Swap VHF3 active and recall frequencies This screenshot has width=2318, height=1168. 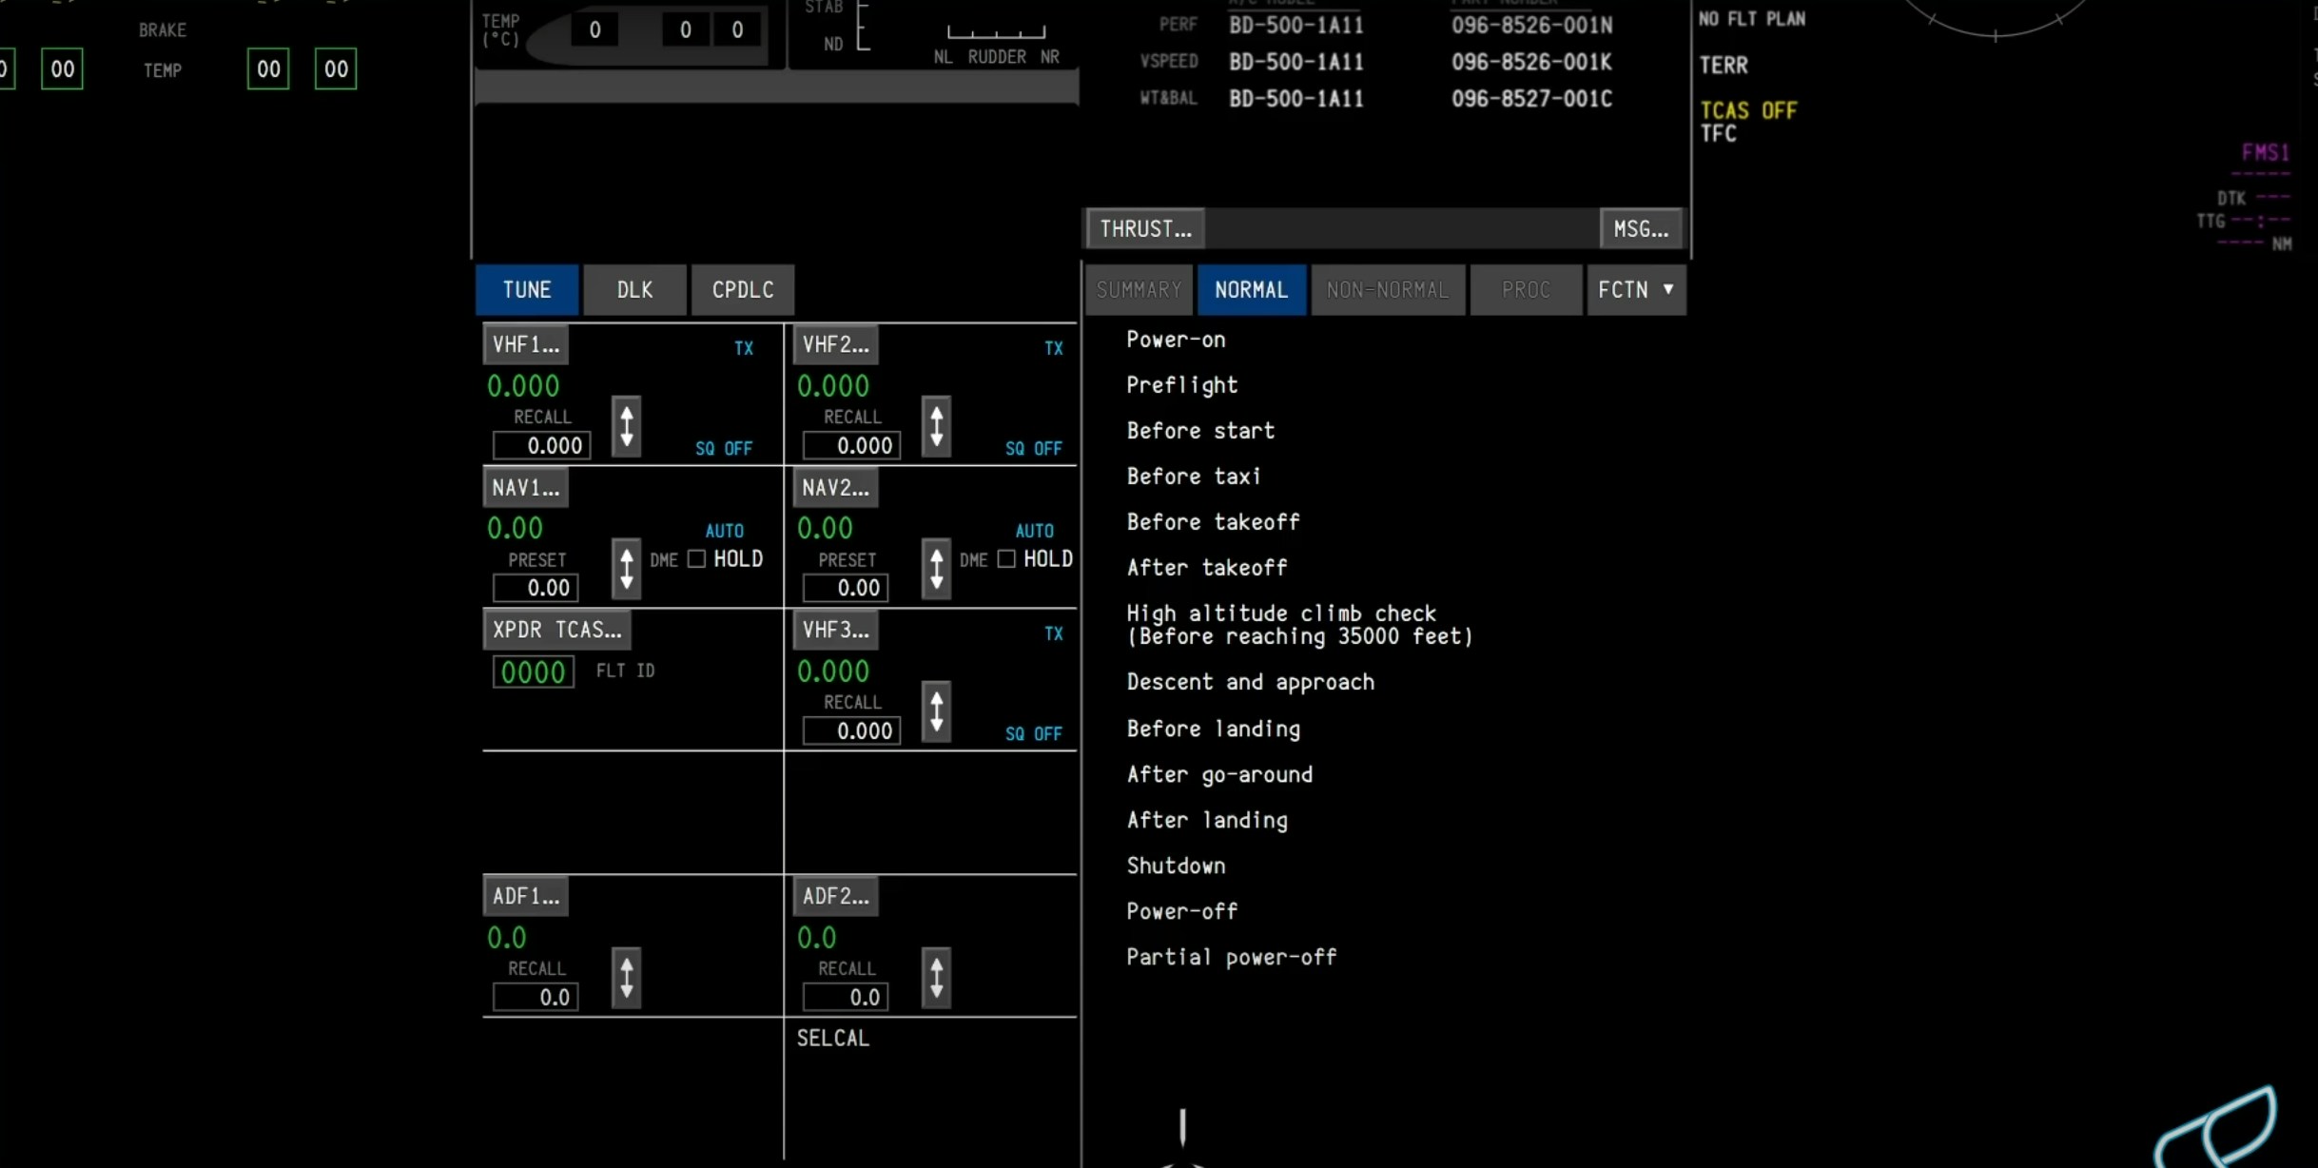(936, 711)
